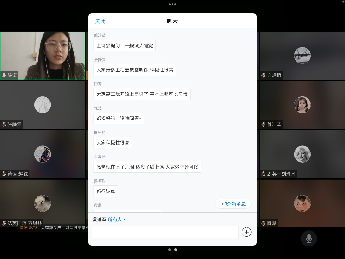Jump to the 1条新消息 new message notice
The width and height of the screenshot is (345, 259).
pyautogui.click(x=233, y=204)
